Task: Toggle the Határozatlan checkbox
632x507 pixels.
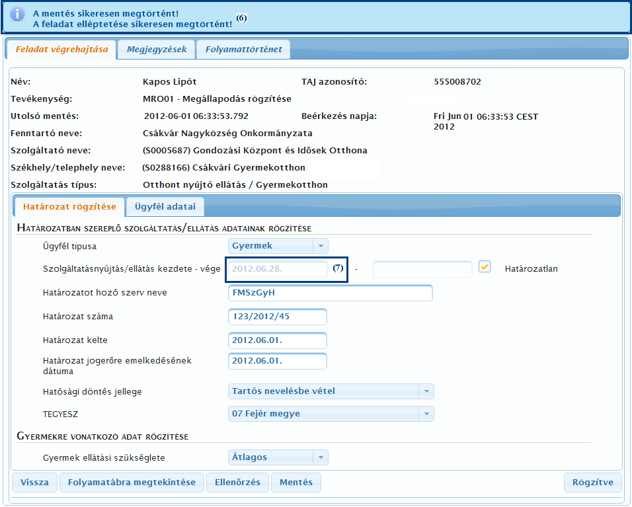Action: 485,267
